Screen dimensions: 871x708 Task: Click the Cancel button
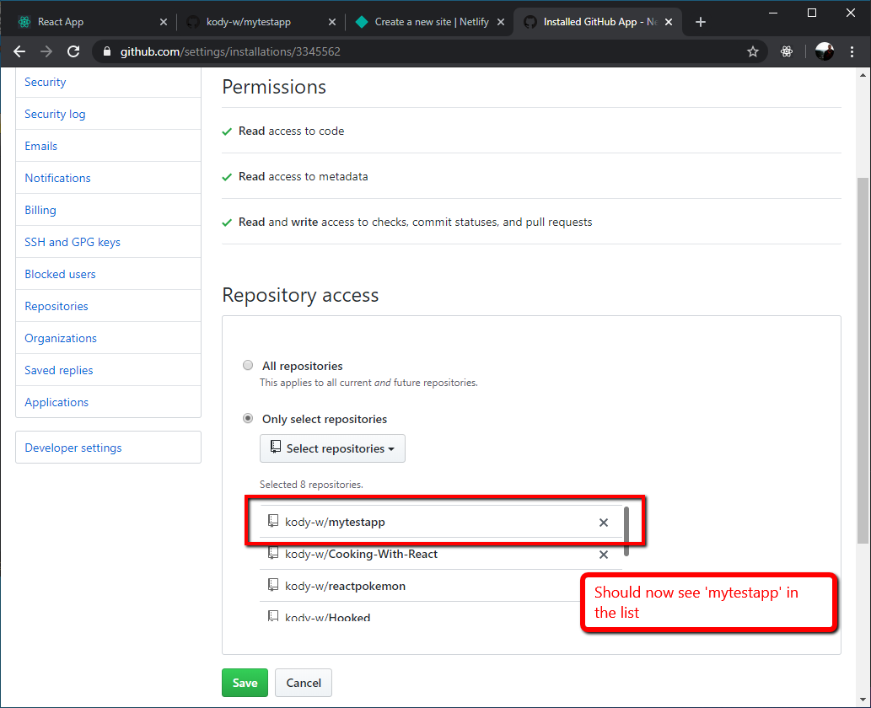coord(304,683)
